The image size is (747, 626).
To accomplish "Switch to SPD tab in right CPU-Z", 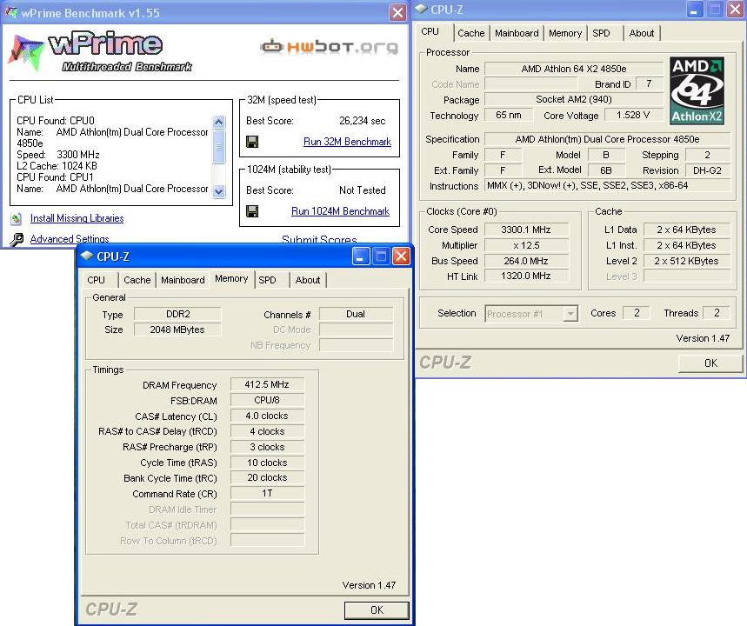I will pos(601,33).
